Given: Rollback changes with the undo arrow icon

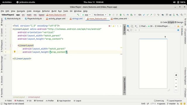Looking at the screenshot, I should [x=158, y=15].
